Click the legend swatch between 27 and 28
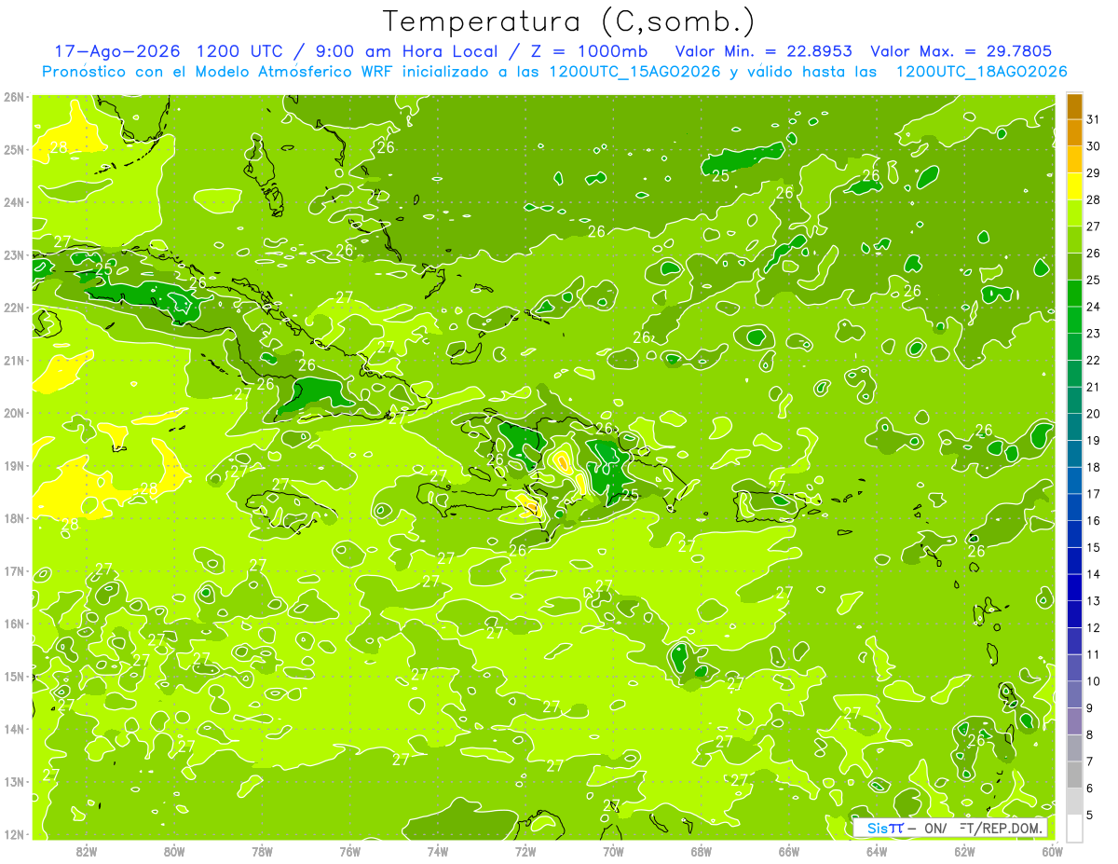 tap(1074, 213)
